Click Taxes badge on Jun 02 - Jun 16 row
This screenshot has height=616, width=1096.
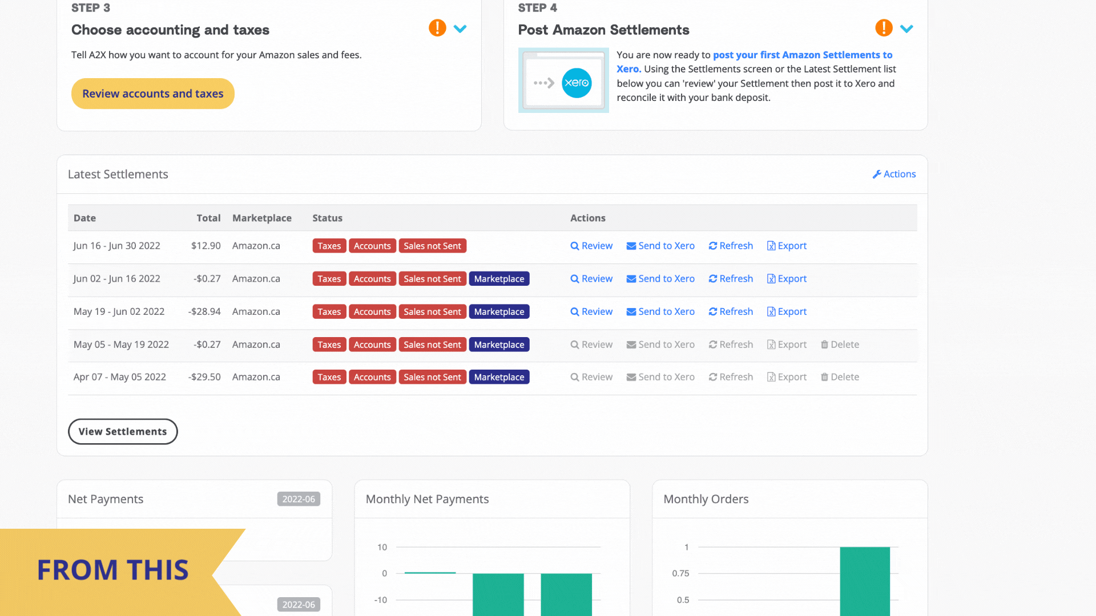click(329, 279)
